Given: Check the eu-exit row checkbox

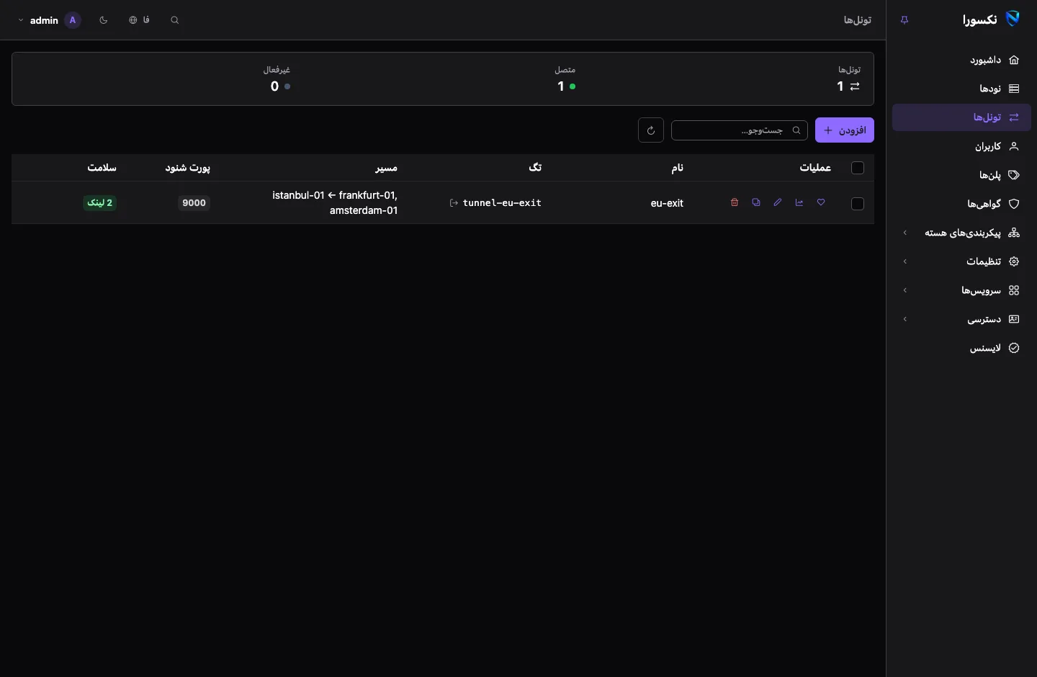Looking at the screenshot, I should [858, 204].
